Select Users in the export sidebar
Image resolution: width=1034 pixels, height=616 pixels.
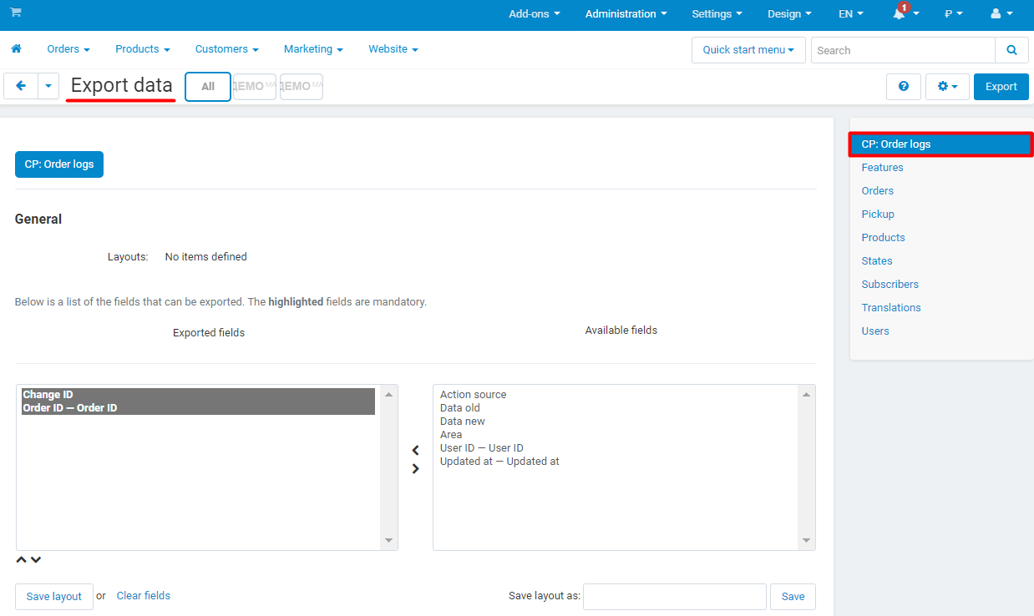tap(875, 331)
